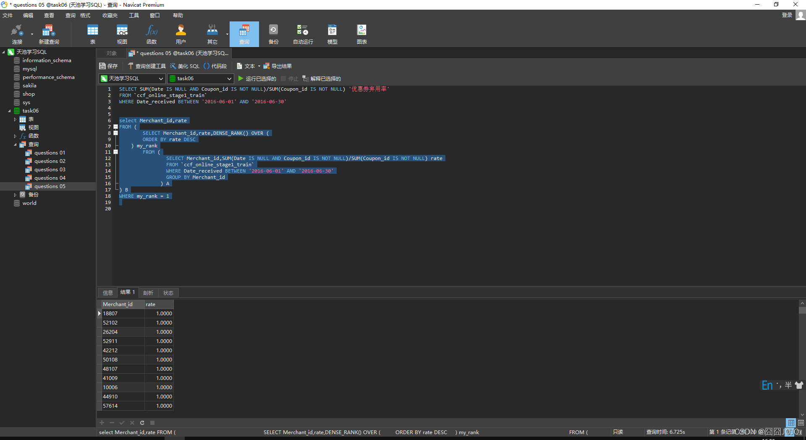Select cell with Merchant_id 41009
The image size is (806, 440).
[123, 378]
